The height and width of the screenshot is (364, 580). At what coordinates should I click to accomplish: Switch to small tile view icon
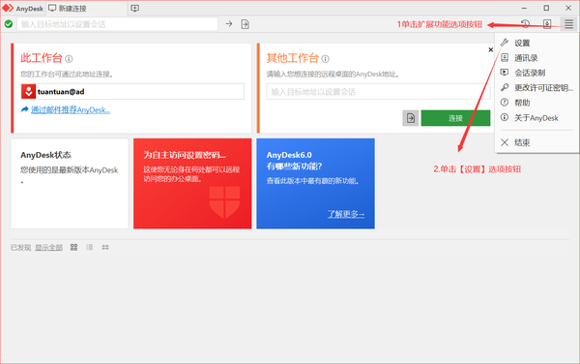point(105,247)
